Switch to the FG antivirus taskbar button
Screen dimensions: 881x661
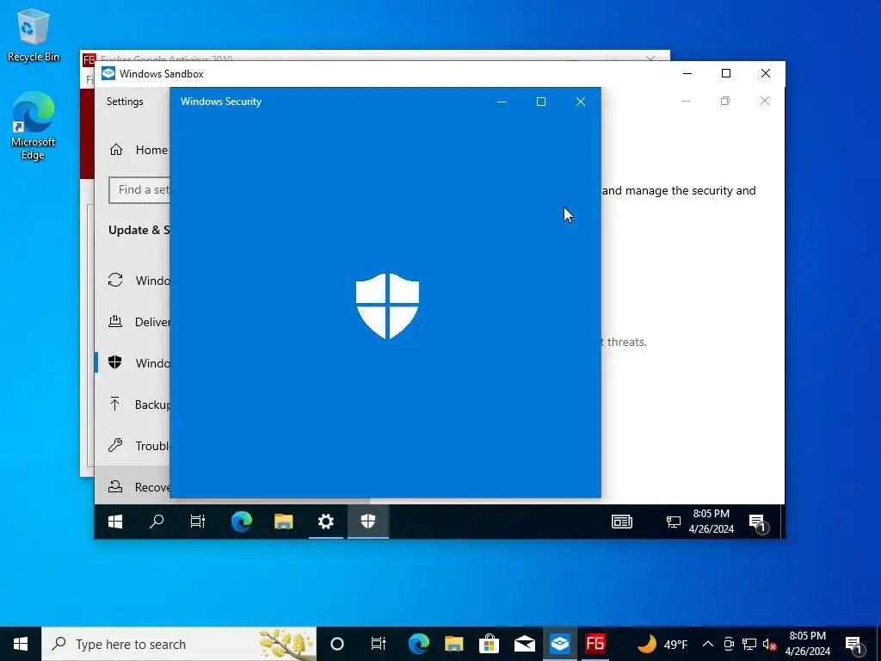point(595,644)
